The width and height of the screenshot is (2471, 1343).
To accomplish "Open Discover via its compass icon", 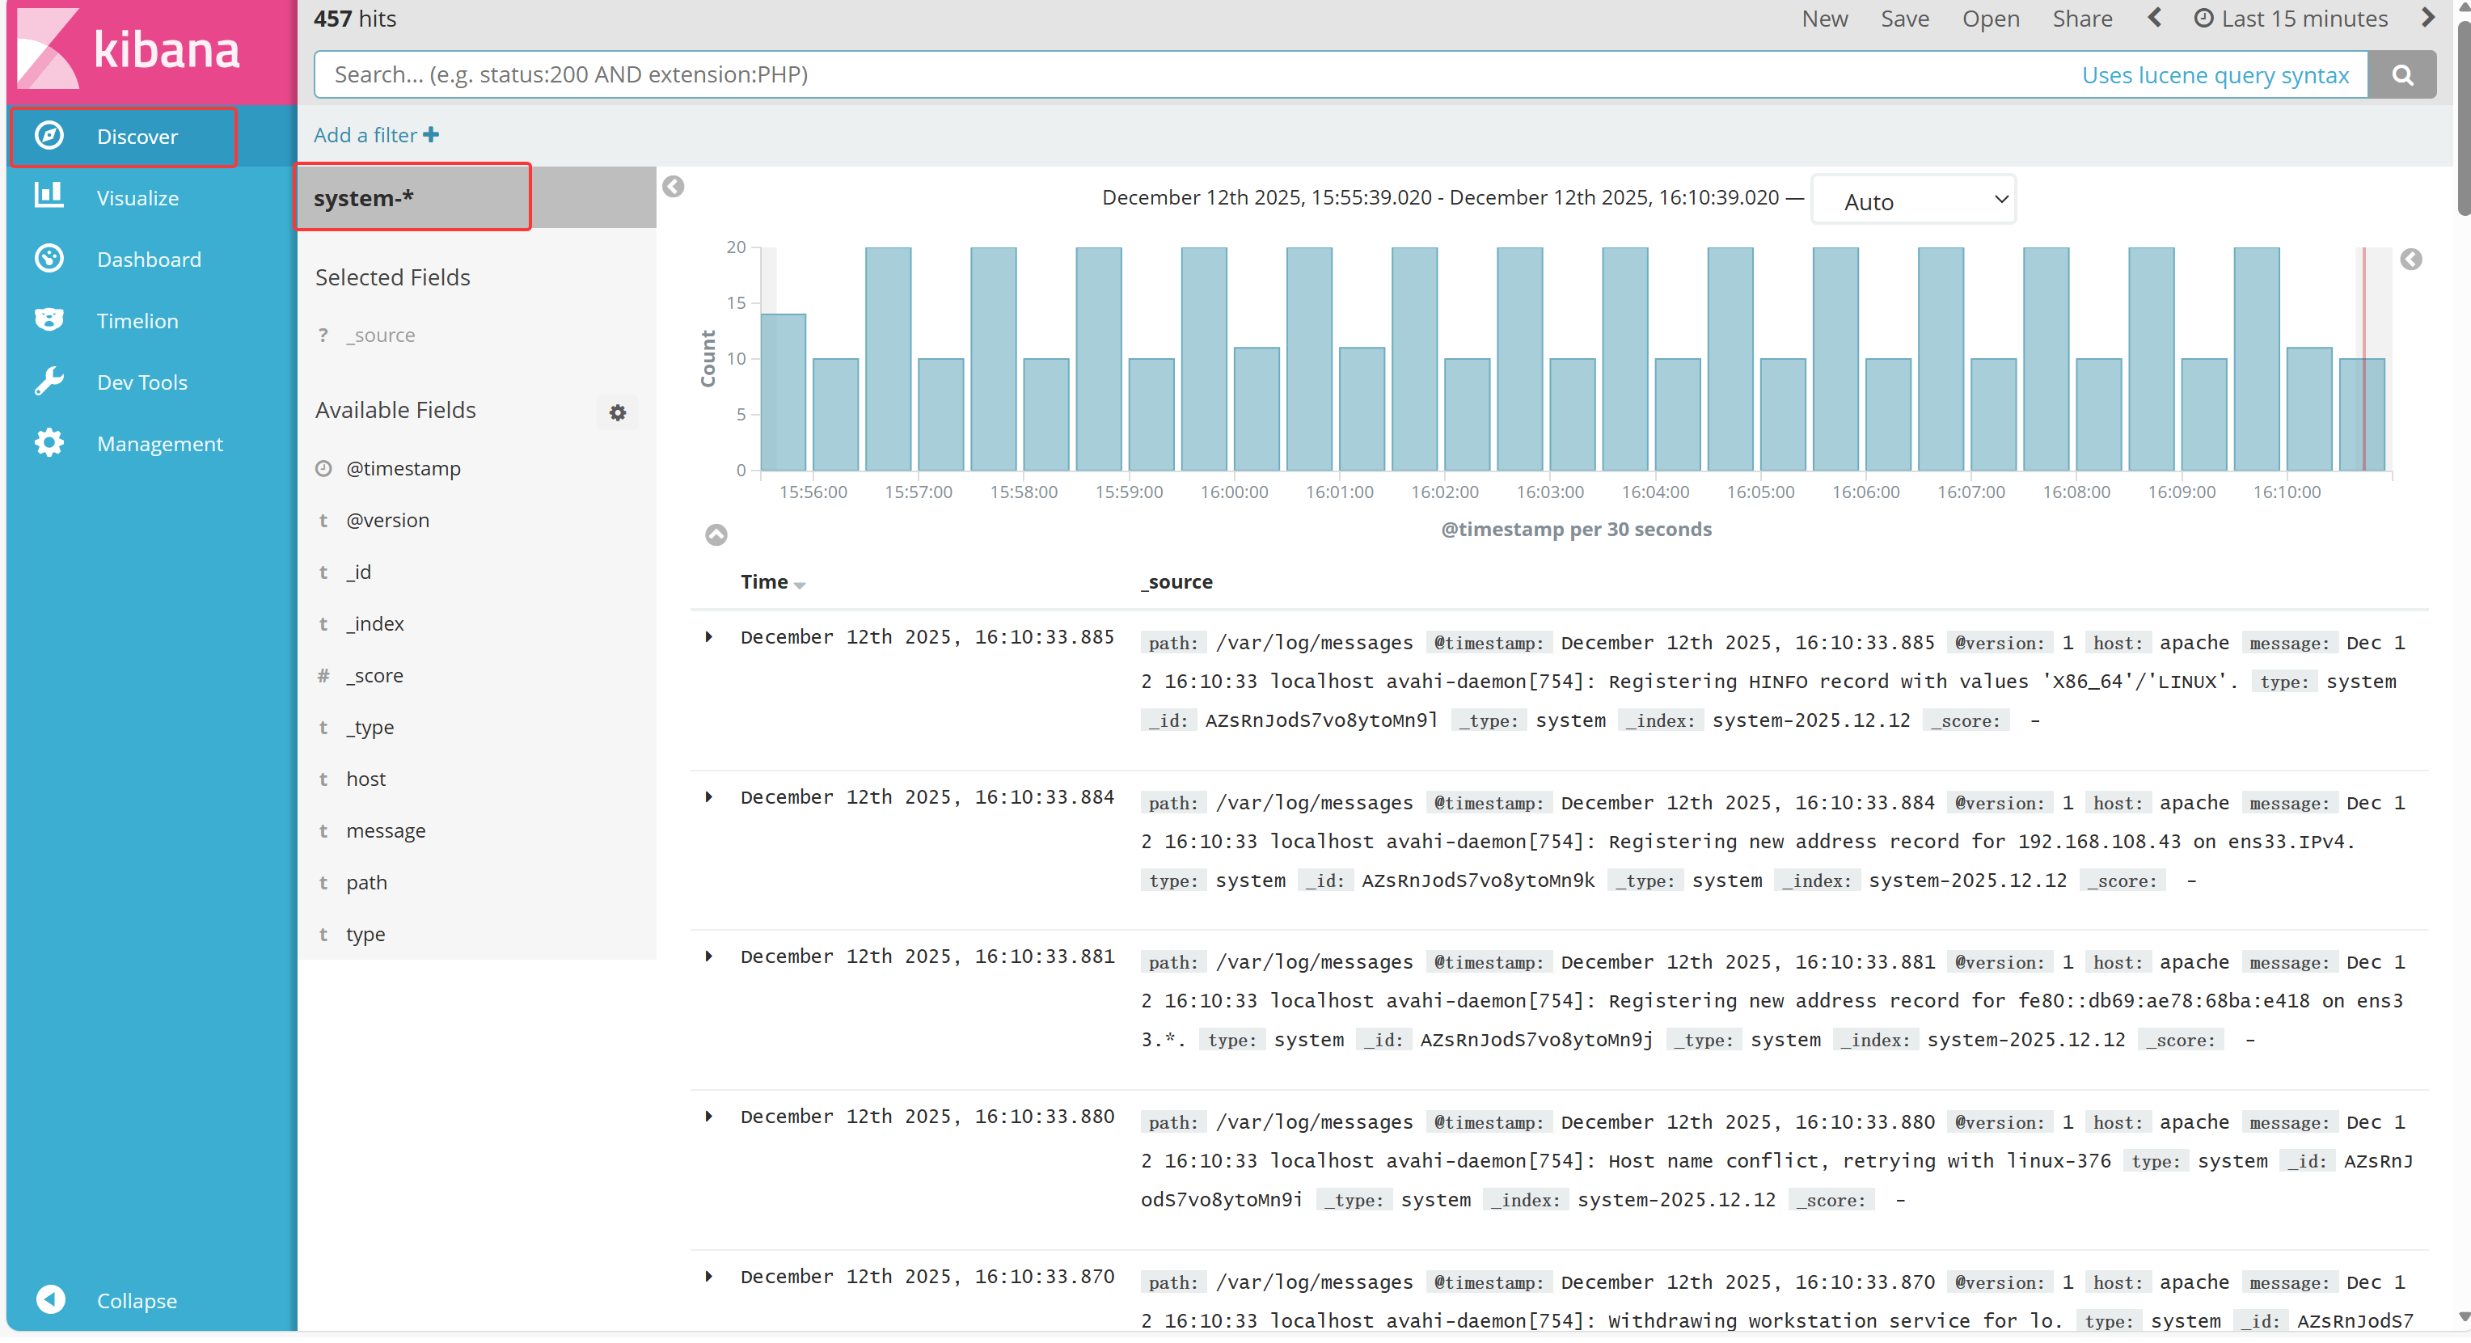I will pos(49,135).
